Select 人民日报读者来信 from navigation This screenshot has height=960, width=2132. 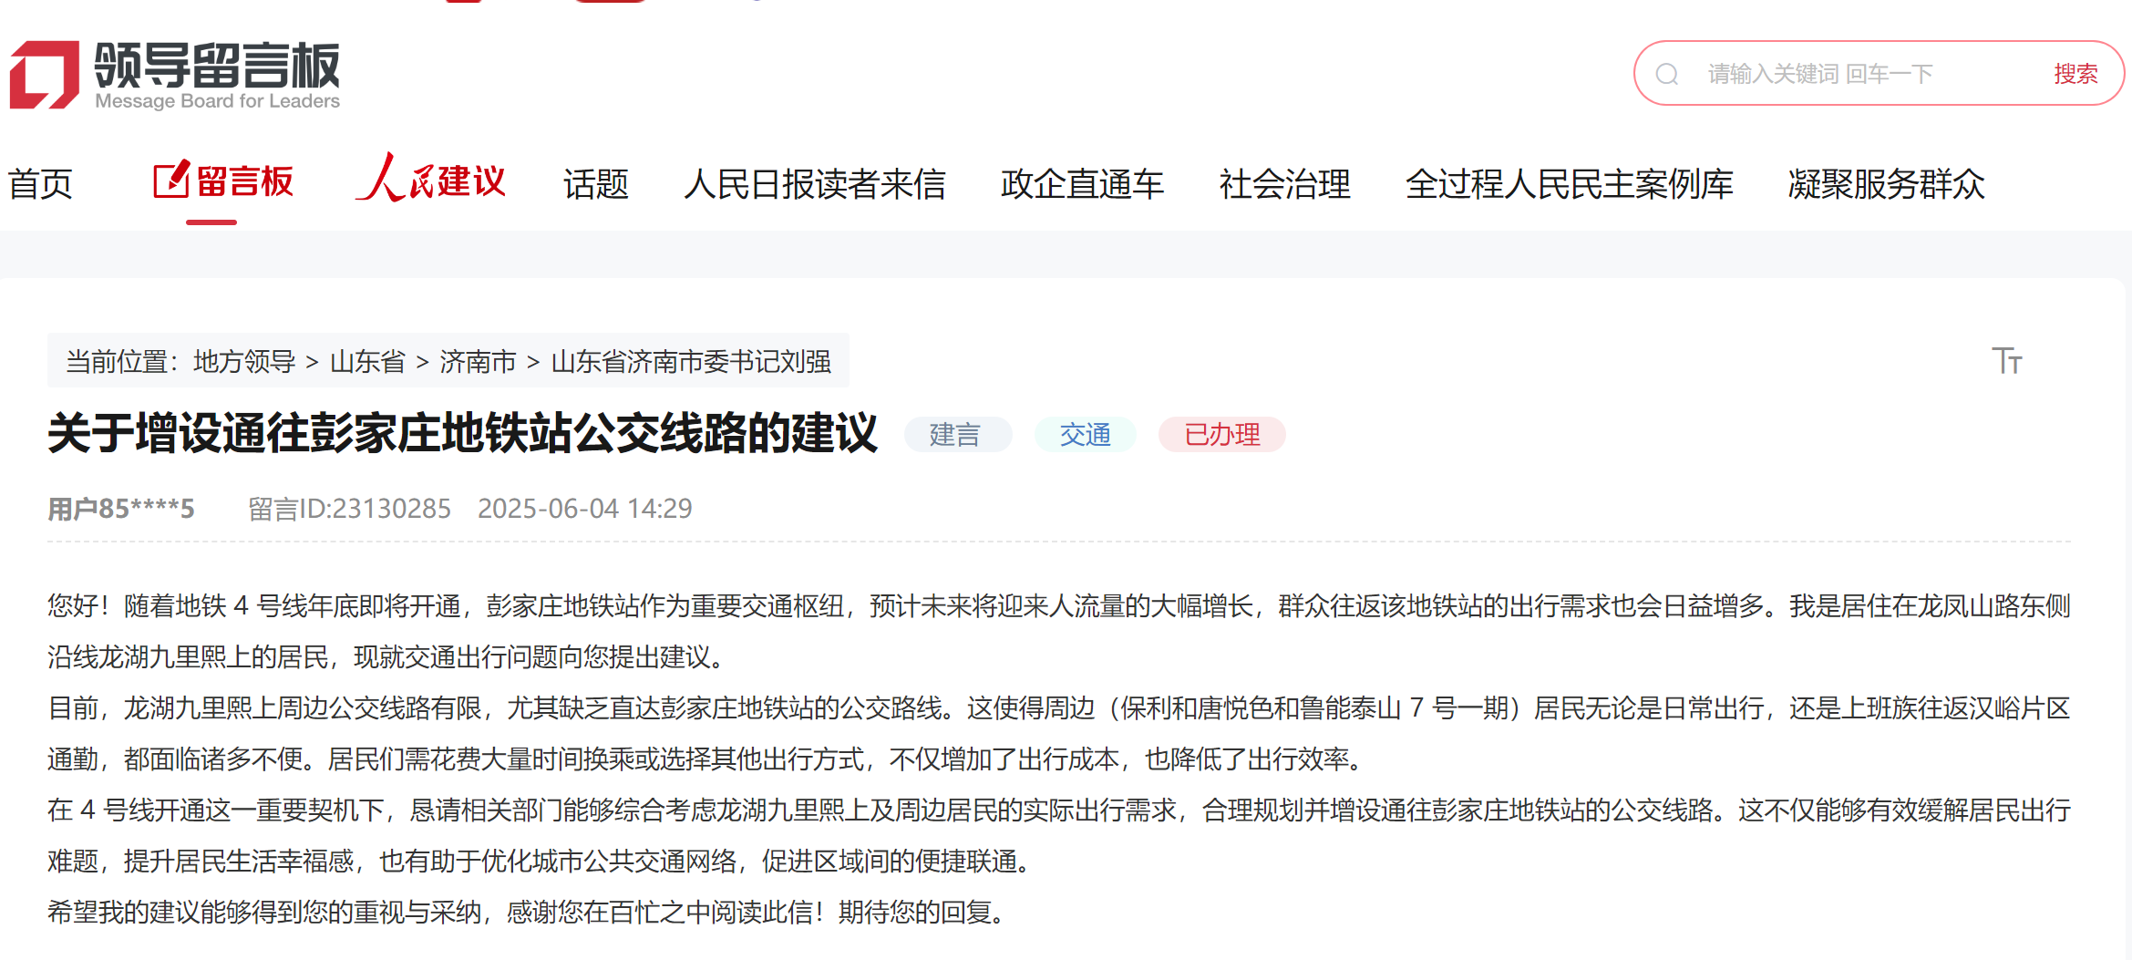tap(817, 184)
